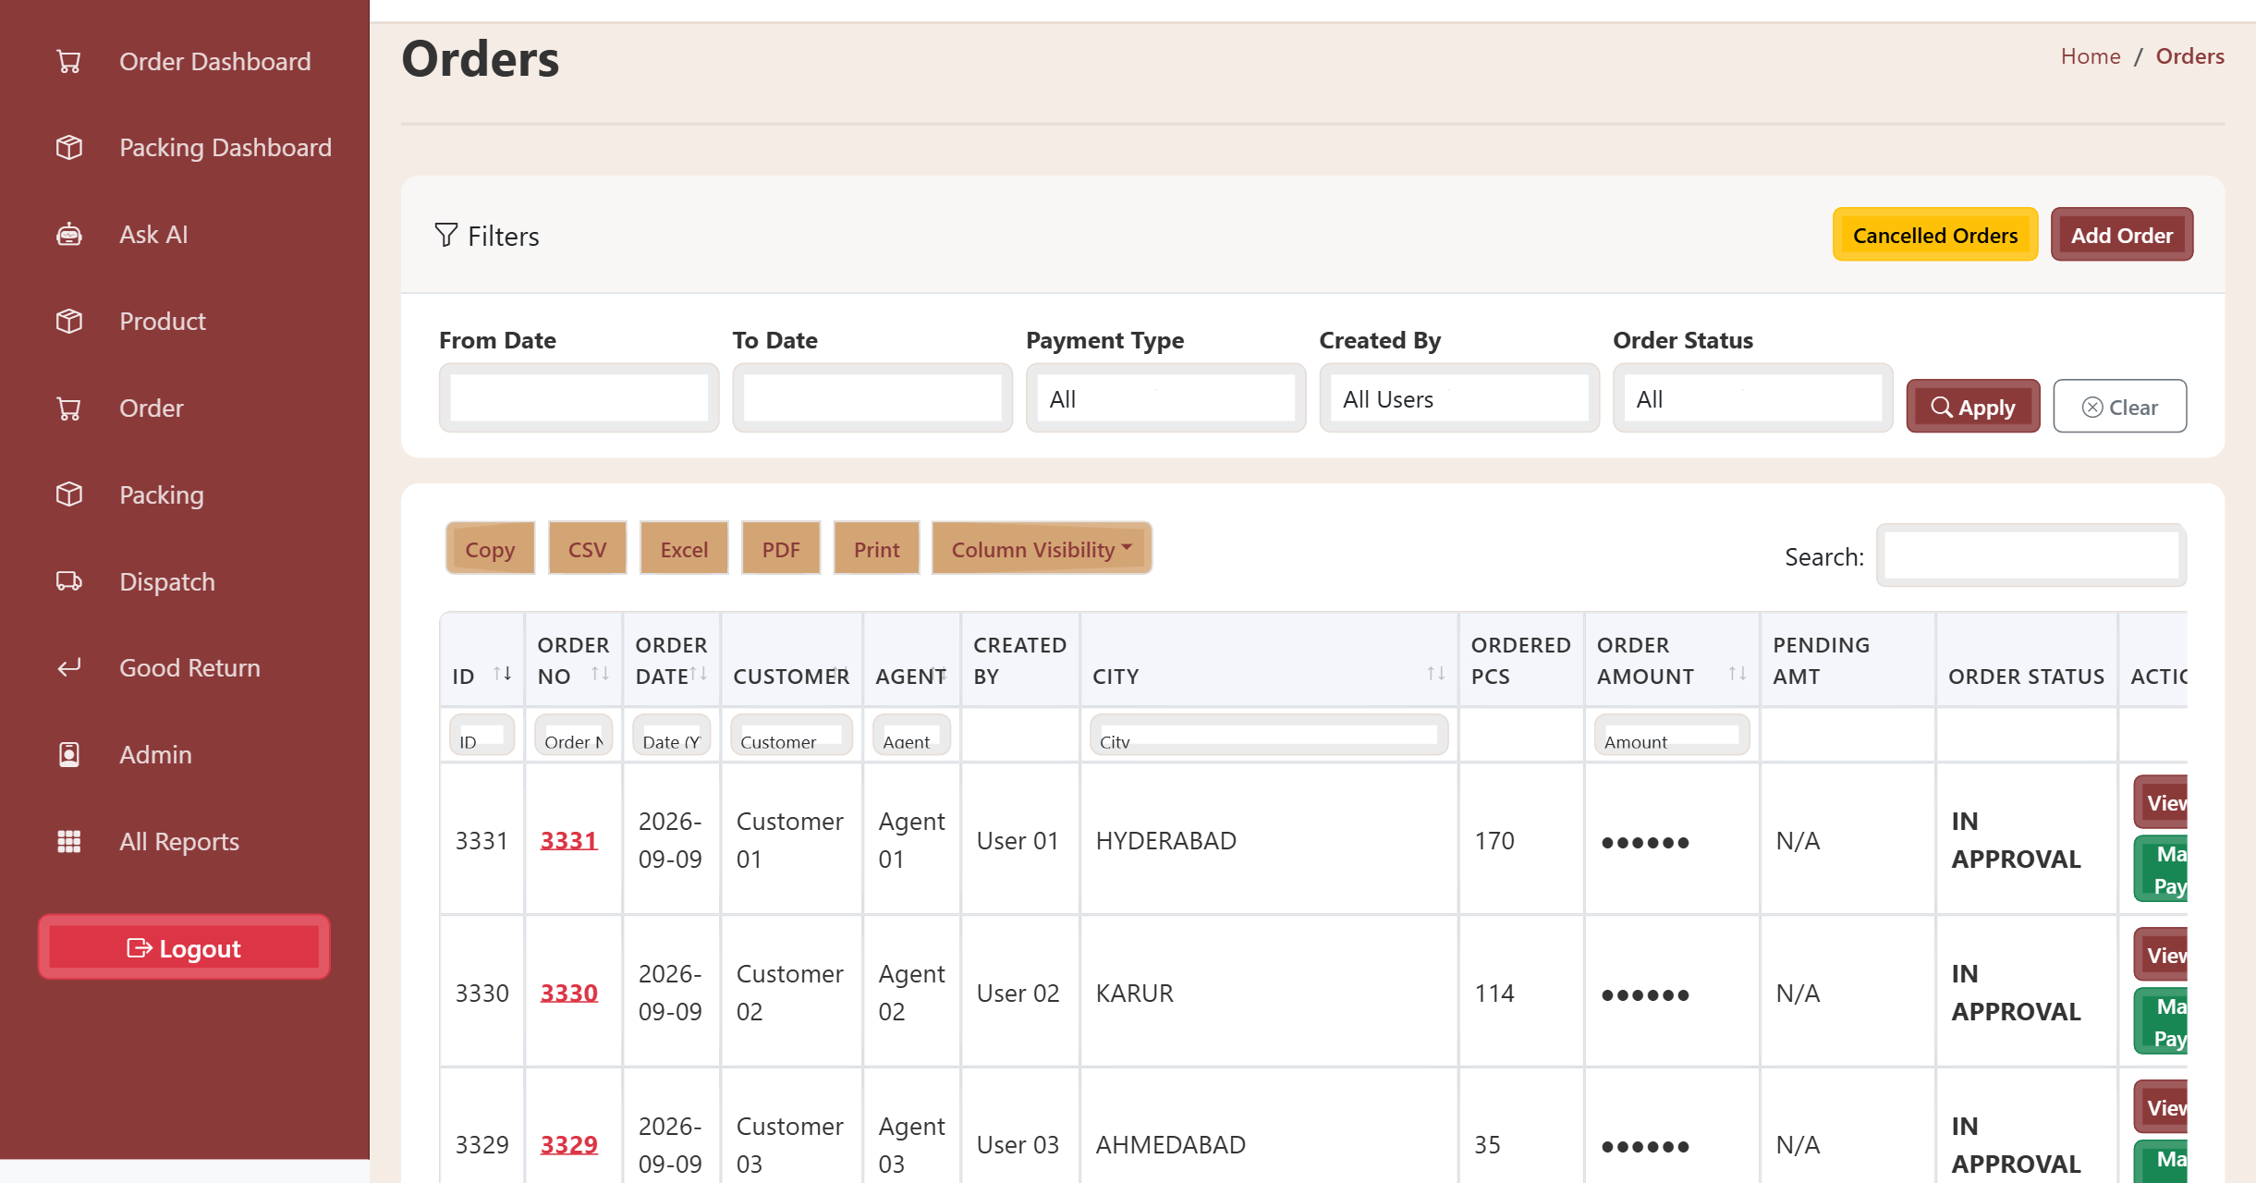Print the orders table
Viewport: 2256px width, 1183px height.
[x=876, y=549]
